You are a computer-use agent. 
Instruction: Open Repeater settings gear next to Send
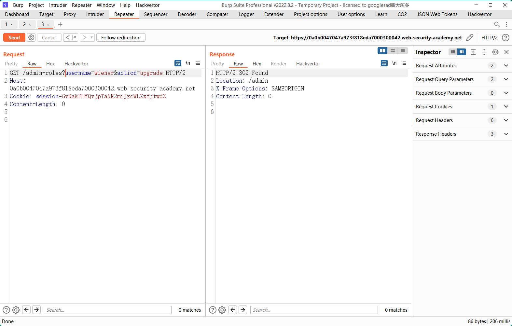click(31, 37)
